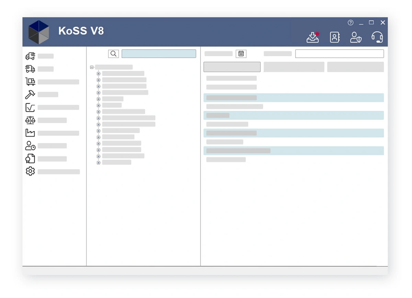Switch to the first tab above the details panel
The width and height of the screenshot is (412, 298).
(x=232, y=67)
